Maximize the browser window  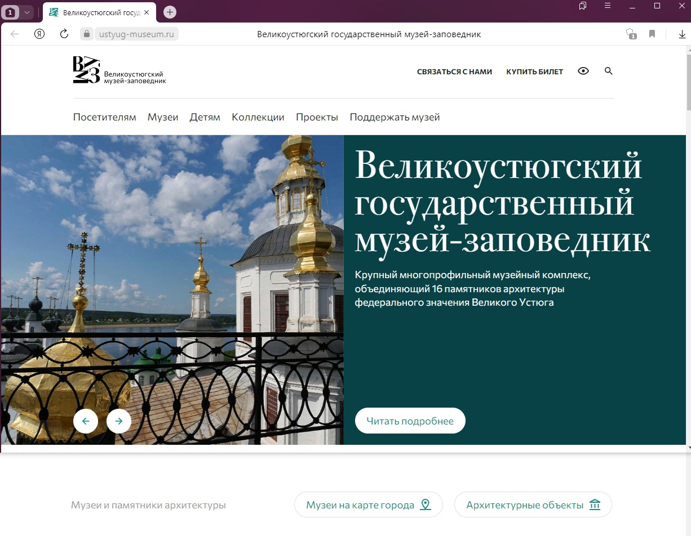[657, 6]
